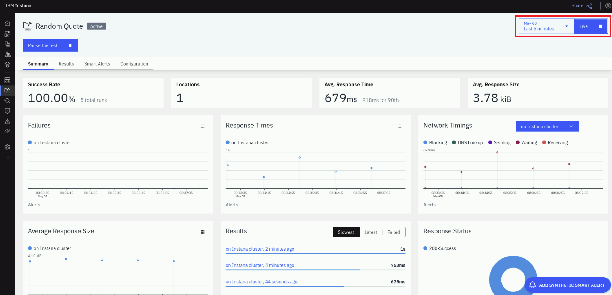Click Add Synthetic Smart Alert button
The image size is (612, 295).
point(568,285)
